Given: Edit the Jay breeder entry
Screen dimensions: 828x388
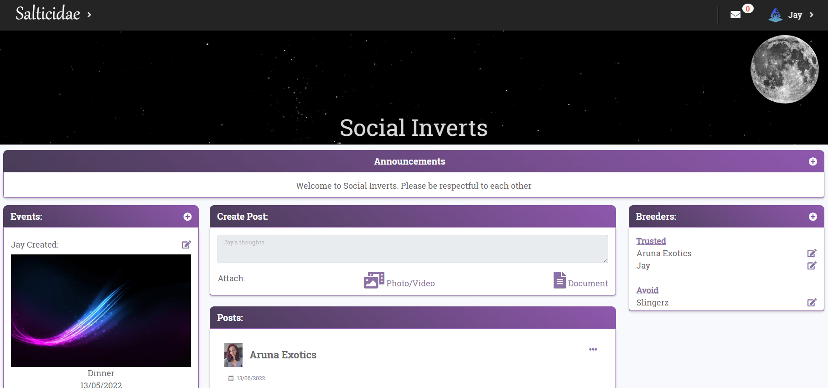Looking at the screenshot, I should coord(812,266).
